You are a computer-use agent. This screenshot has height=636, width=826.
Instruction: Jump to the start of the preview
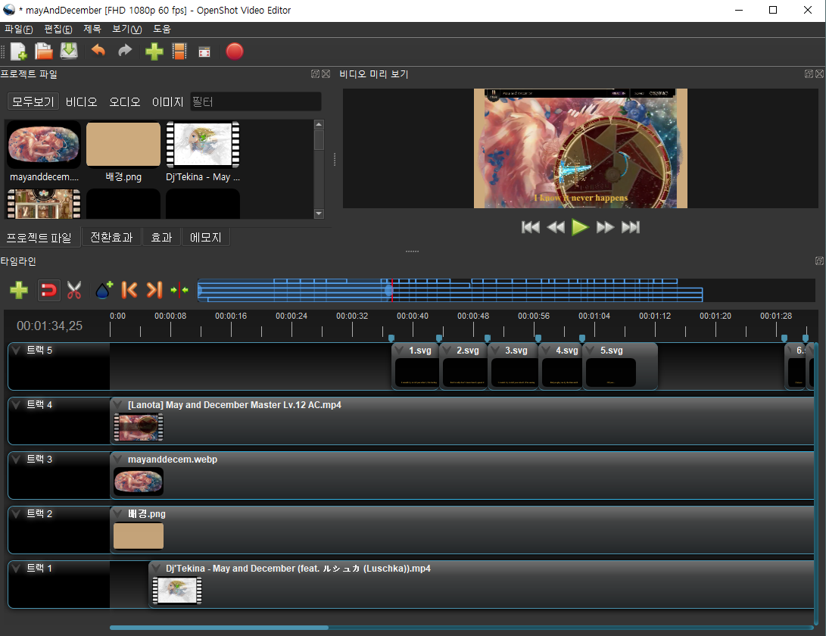(531, 227)
